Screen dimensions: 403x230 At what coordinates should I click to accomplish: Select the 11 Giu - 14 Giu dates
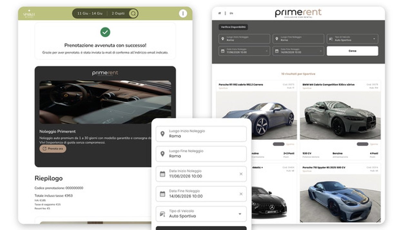click(x=90, y=14)
